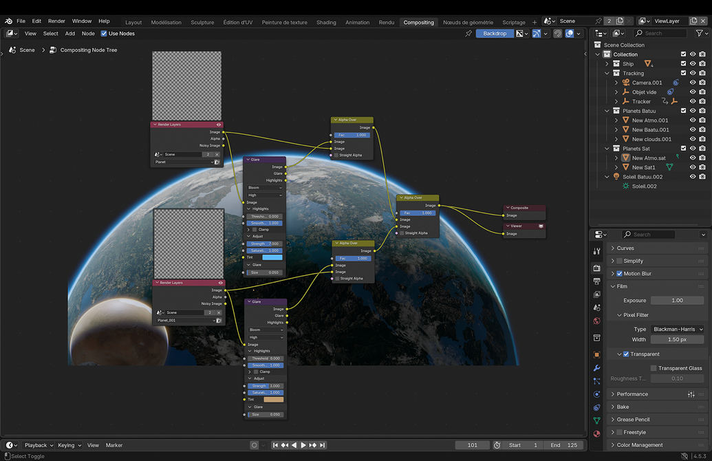Hide Camera.001 in viewport with eye icon
Screen dimensions: 712x461
tap(693, 83)
